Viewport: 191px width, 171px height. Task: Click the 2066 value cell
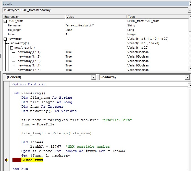point(69,30)
